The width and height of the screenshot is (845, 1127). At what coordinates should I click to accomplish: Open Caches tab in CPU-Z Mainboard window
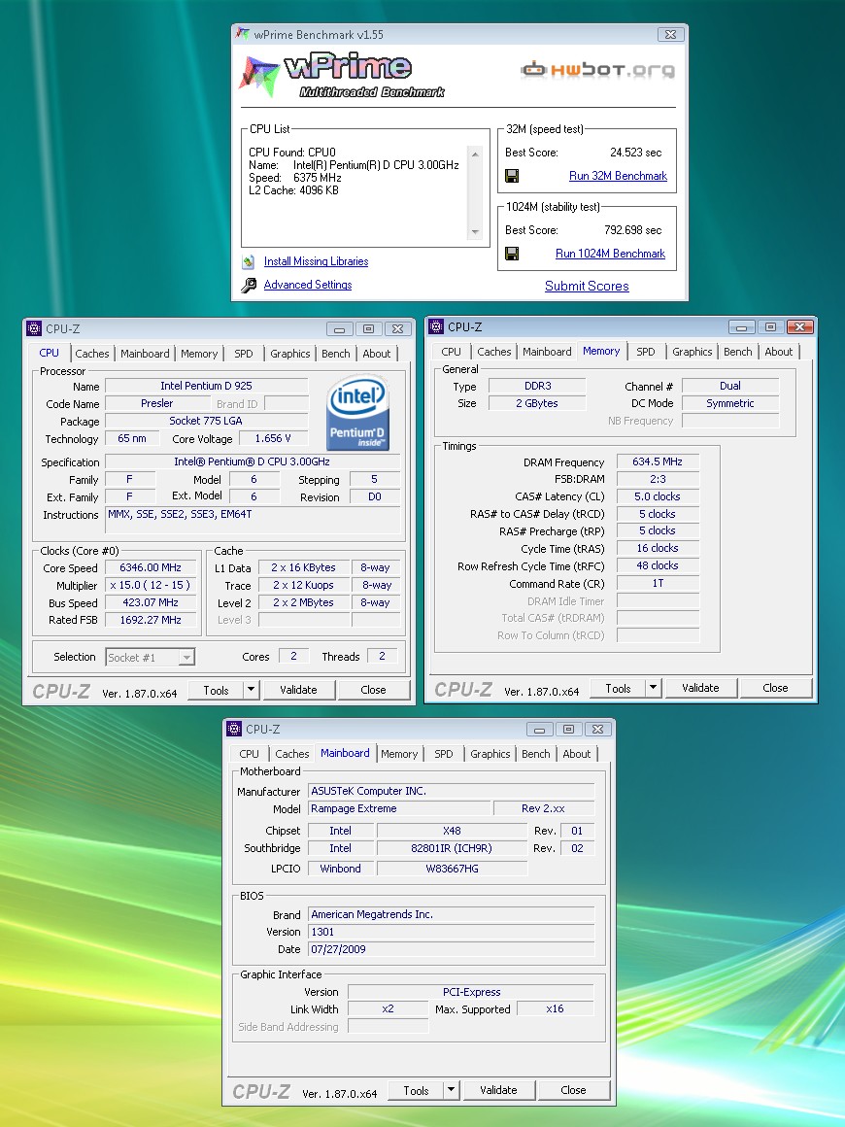pyautogui.click(x=291, y=754)
